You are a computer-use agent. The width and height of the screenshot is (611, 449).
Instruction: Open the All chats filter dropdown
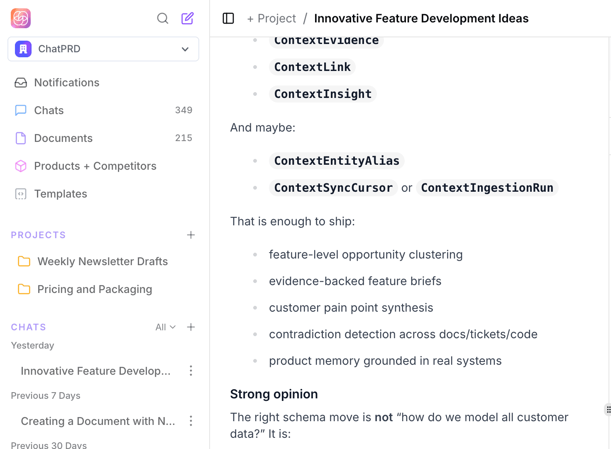pos(166,327)
